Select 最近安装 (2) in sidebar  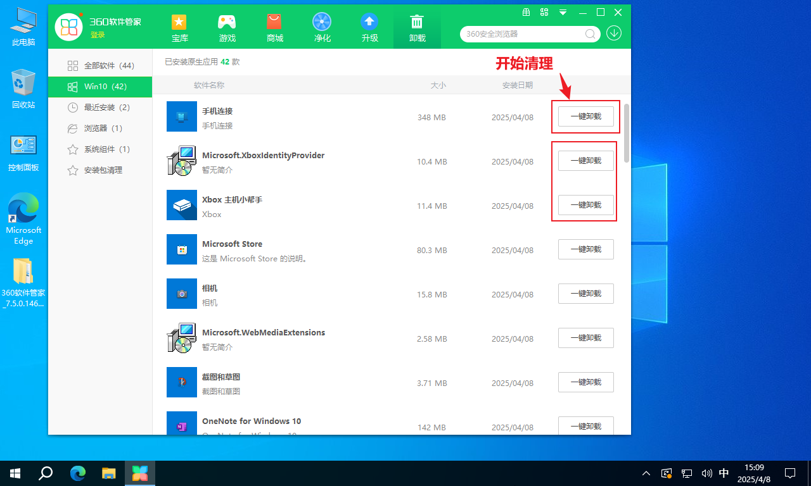(100, 108)
